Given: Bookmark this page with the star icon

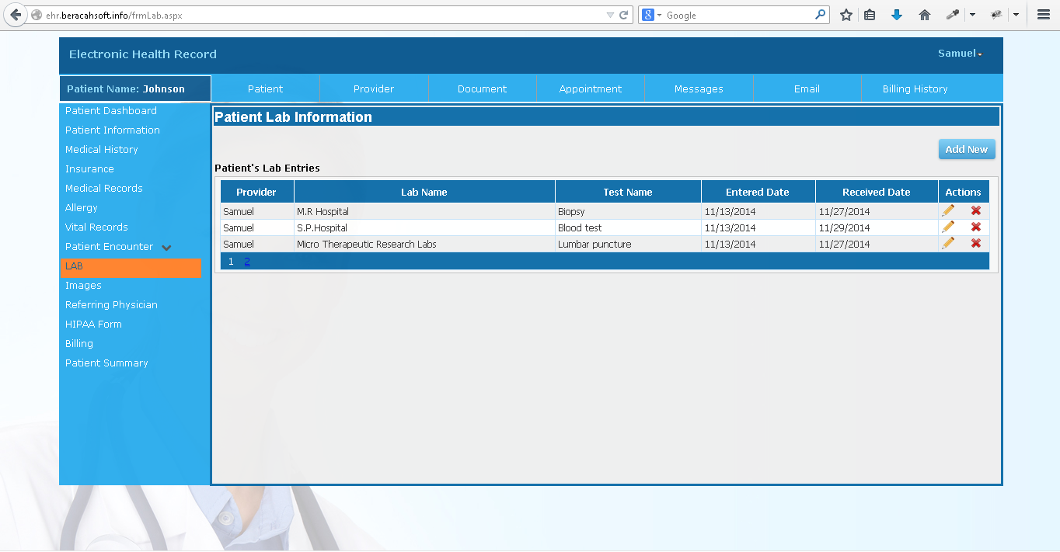Looking at the screenshot, I should point(846,15).
